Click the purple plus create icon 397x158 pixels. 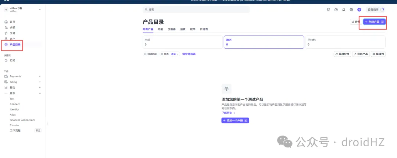point(359,10)
